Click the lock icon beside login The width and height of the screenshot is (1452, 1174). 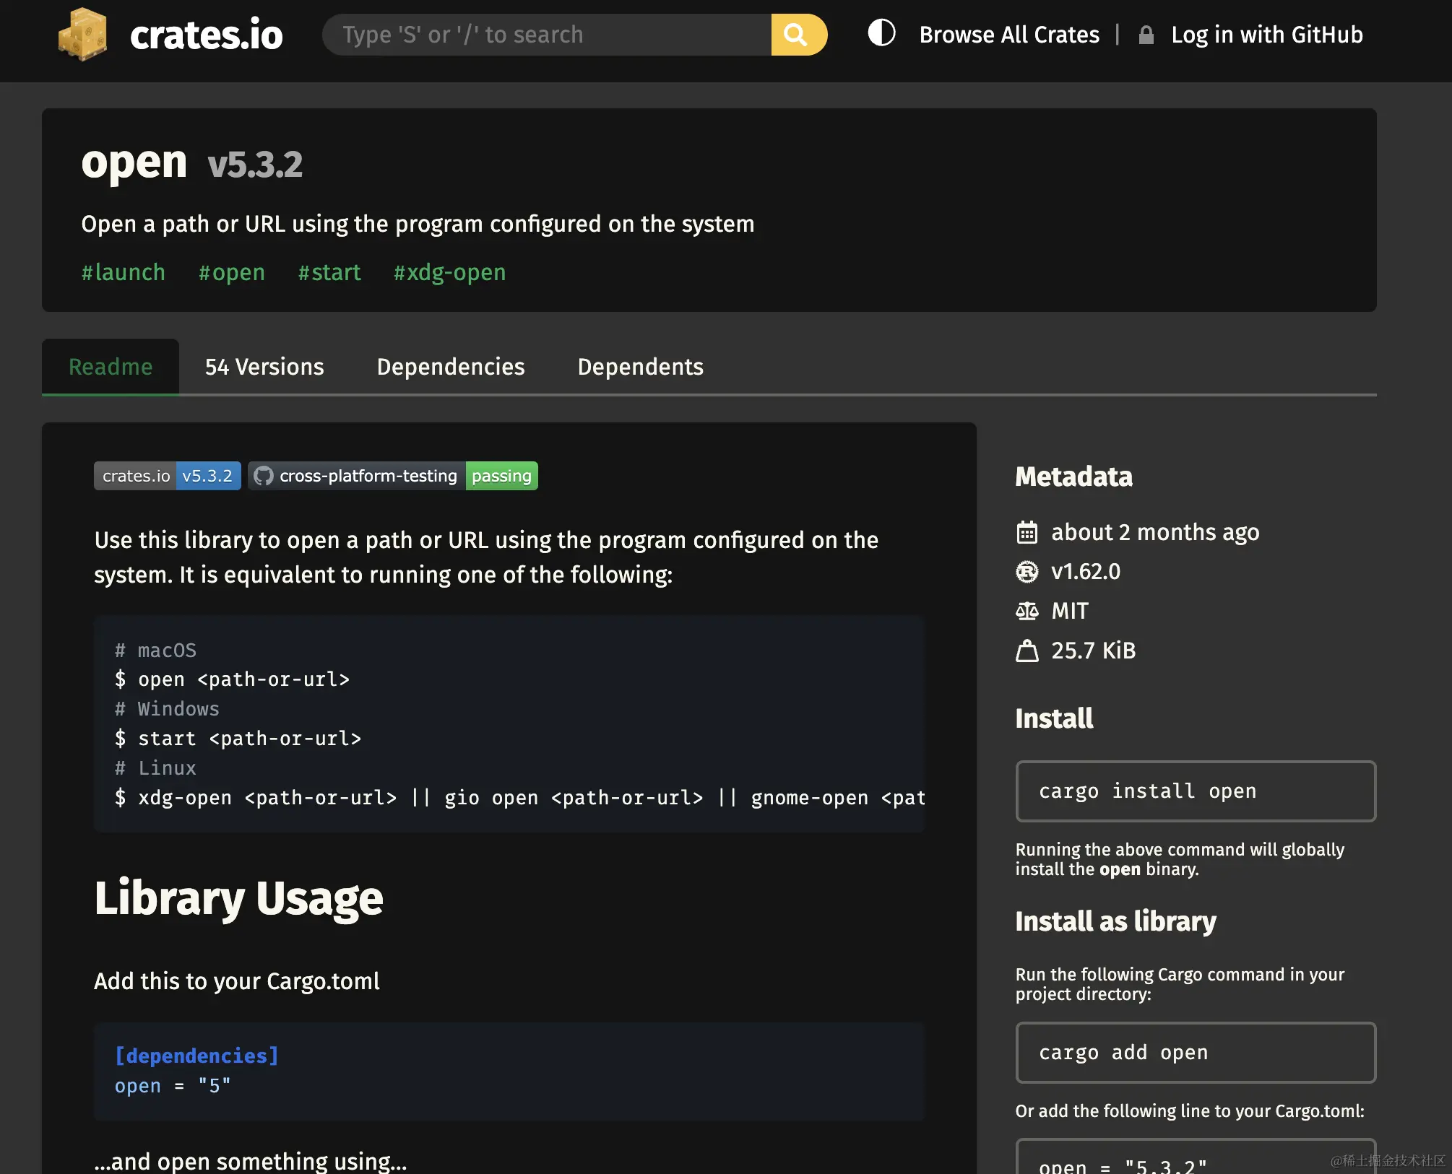click(x=1146, y=35)
